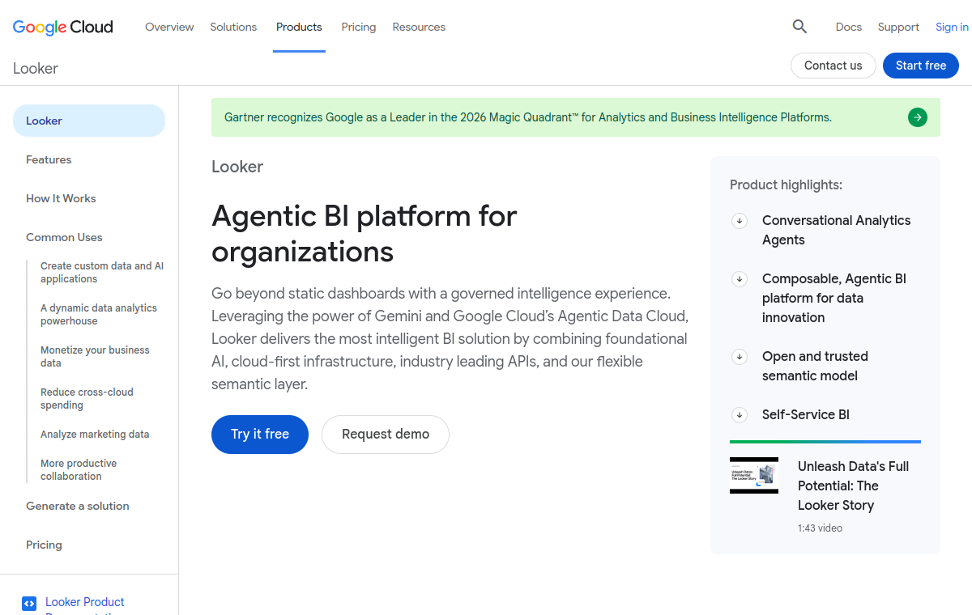
Task: Jump to Self-Service BI highlight
Action: 806,415
